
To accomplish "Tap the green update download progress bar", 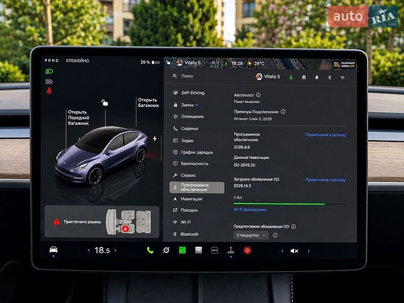I will (289, 204).
